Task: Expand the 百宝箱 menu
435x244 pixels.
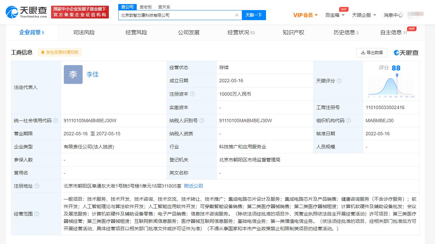Action: pos(335,15)
